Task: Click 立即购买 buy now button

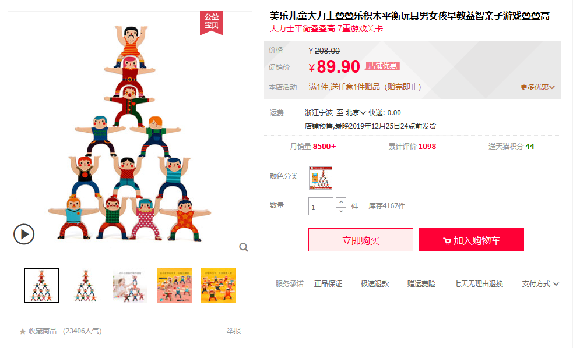Action: click(361, 240)
